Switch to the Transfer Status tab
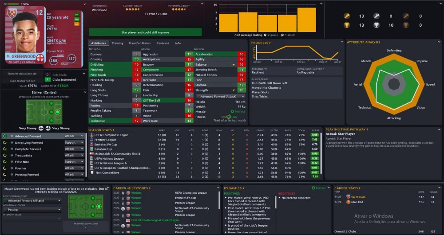Image resolution: width=444 pixels, height=235 pixels. pos(139,43)
